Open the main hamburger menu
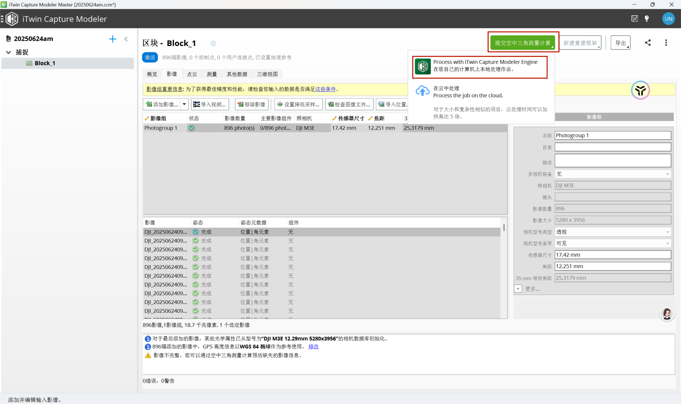Screen dimensions: 681x404 pyautogui.click(x=2, y=19)
